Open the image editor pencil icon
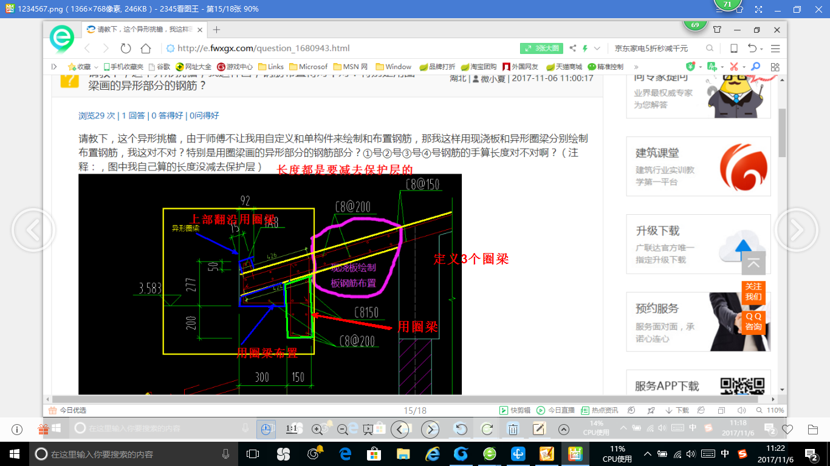 [538, 430]
